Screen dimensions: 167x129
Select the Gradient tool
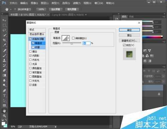[4, 75]
